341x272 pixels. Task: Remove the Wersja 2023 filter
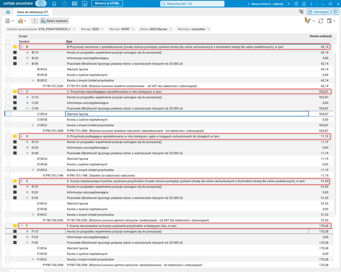pyautogui.click(x=102, y=29)
